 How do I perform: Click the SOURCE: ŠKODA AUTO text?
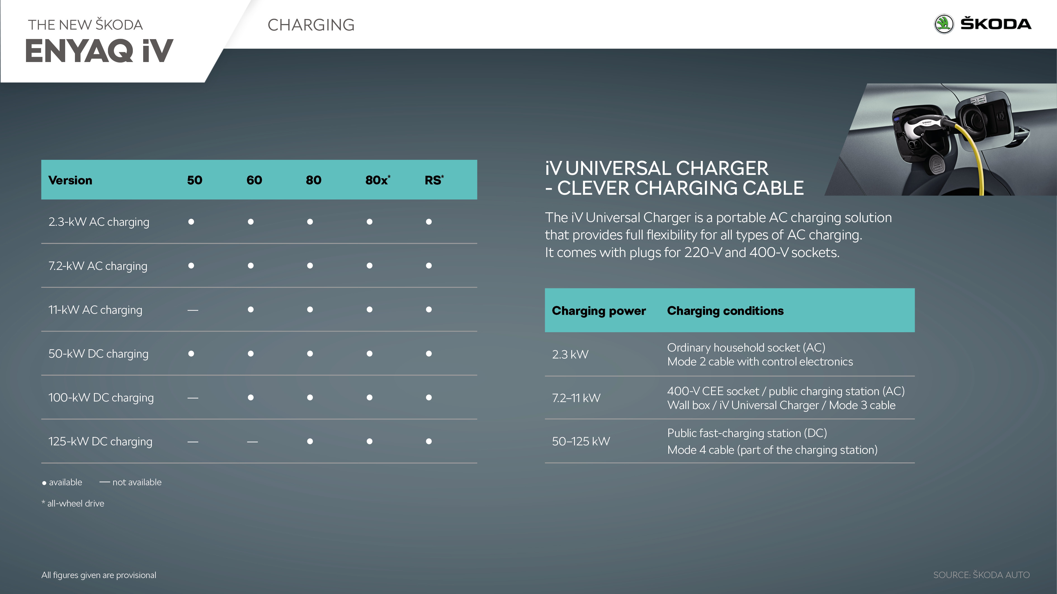tap(981, 575)
